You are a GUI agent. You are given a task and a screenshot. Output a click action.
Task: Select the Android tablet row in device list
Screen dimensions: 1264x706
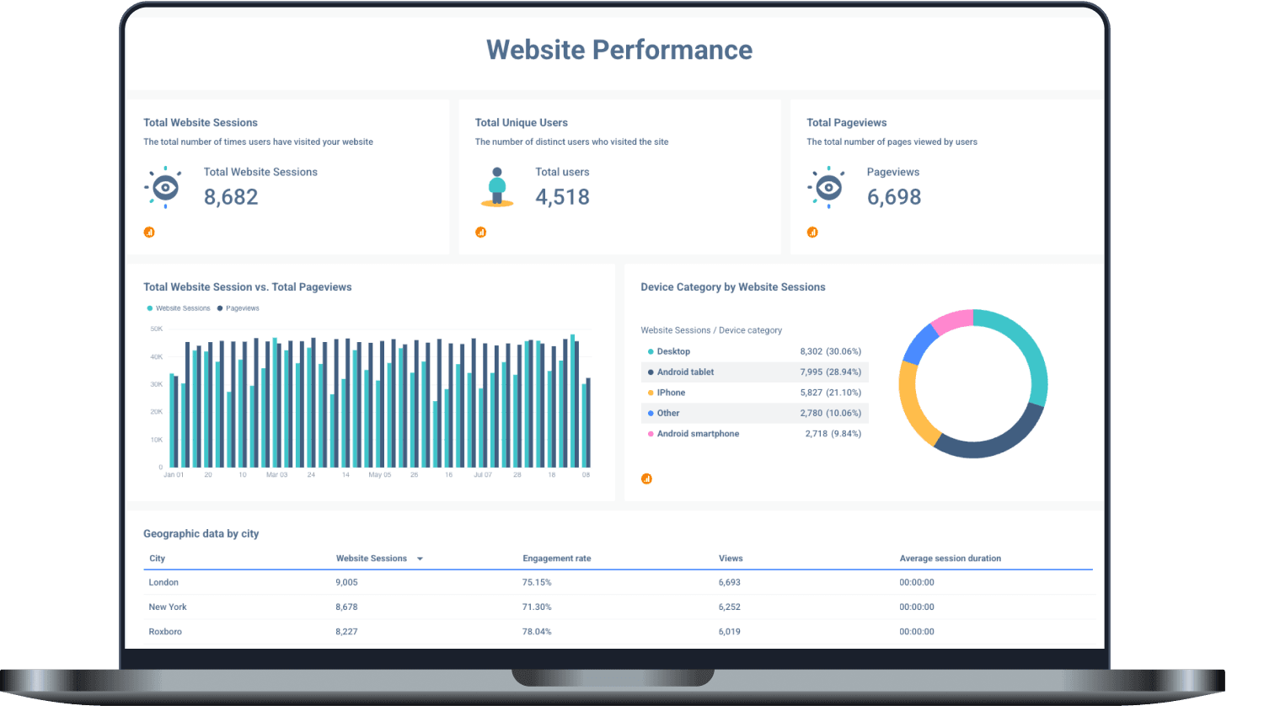(x=686, y=372)
